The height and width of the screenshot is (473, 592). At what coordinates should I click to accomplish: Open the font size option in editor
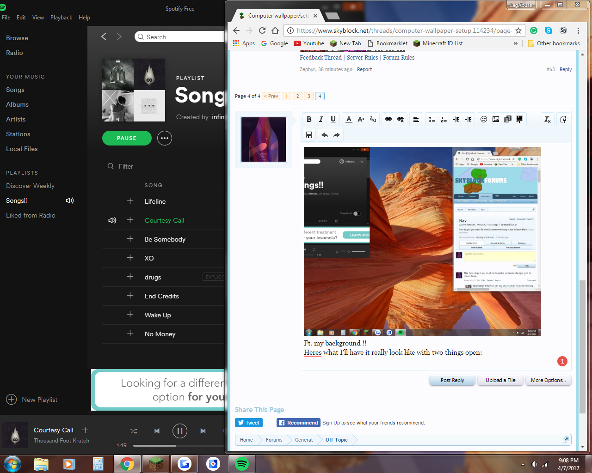tap(361, 119)
